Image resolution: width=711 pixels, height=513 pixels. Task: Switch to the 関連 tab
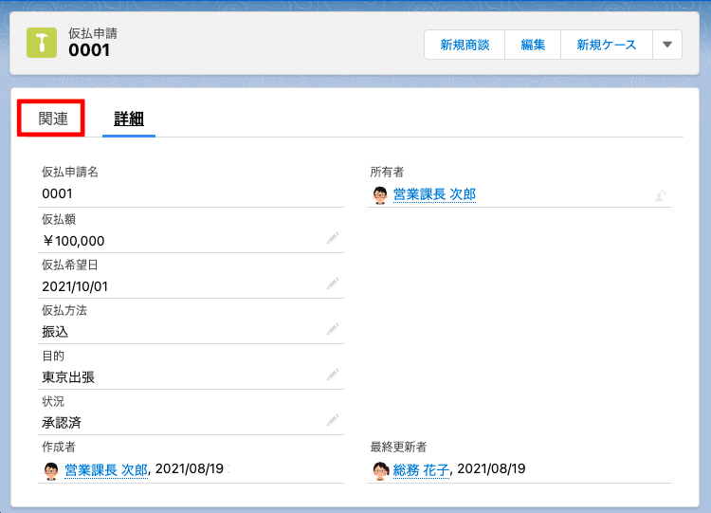click(x=53, y=119)
